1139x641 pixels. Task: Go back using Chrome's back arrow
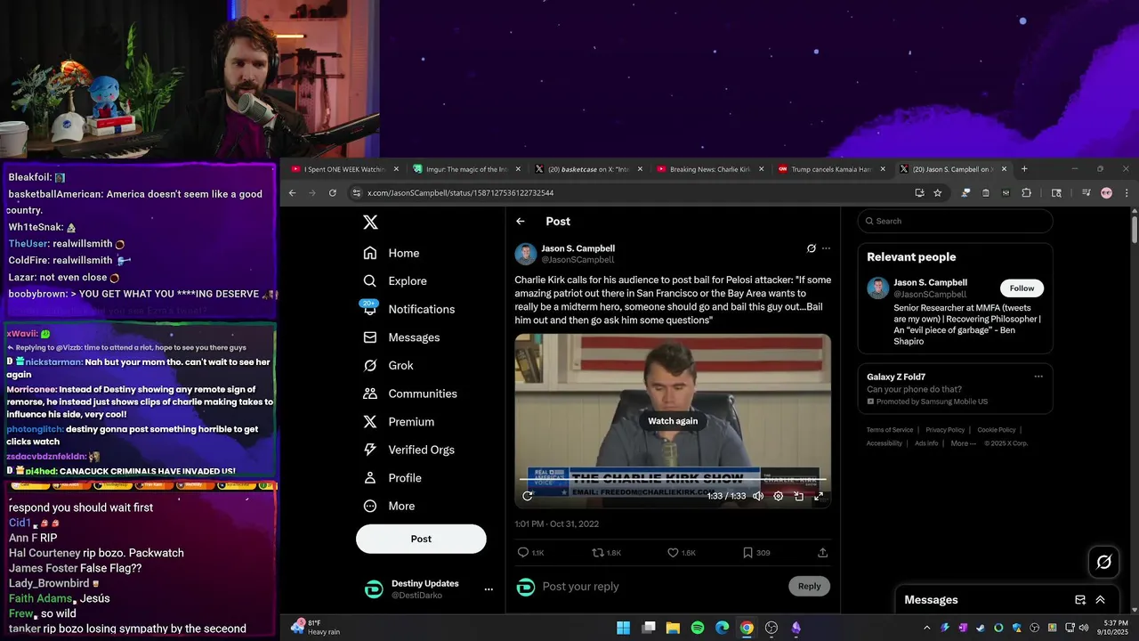[292, 193]
